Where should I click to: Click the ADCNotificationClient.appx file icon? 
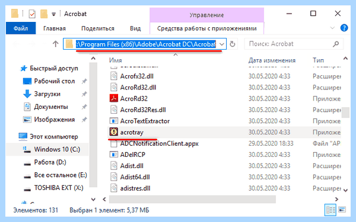(x=114, y=143)
